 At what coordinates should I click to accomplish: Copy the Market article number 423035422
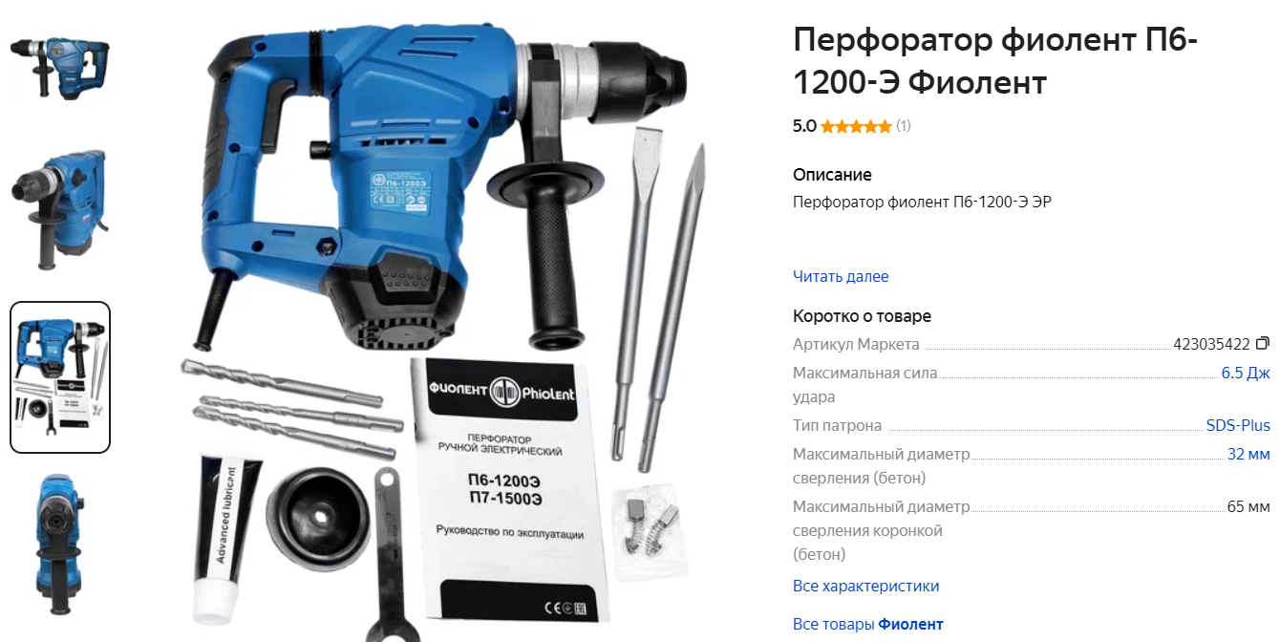click(1263, 344)
